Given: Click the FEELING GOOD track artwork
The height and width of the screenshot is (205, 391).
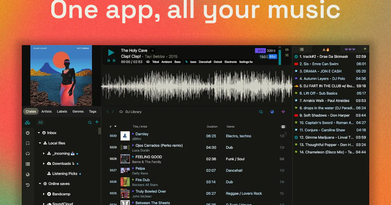Looking at the screenshot, I should [x=125, y=159].
